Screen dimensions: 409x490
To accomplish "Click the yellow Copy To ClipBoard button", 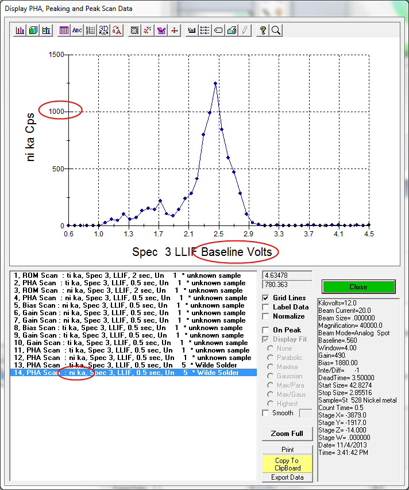I will tap(287, 464).
